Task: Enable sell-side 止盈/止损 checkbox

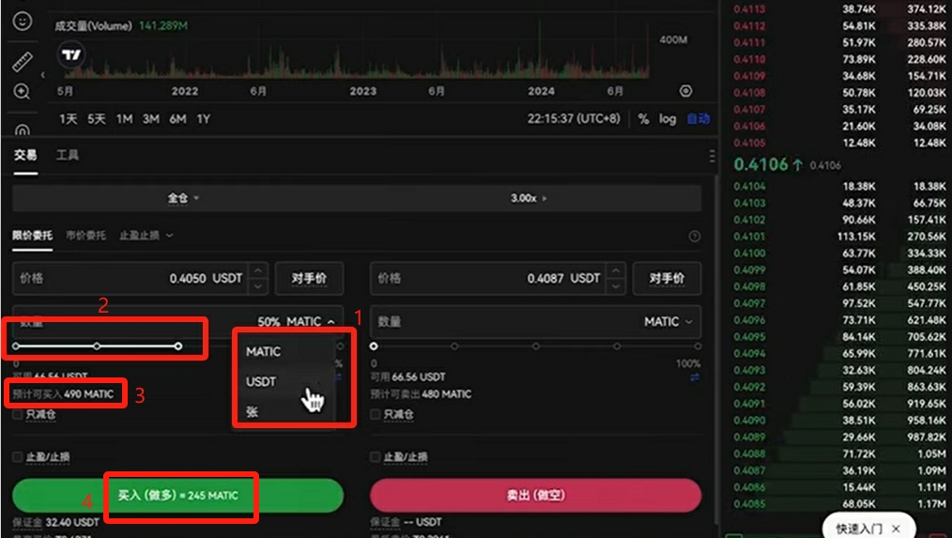Action: click(376, 456)
